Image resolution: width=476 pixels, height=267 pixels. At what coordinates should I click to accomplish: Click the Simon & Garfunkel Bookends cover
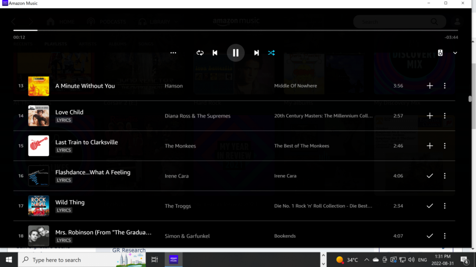tap(39, 236)
